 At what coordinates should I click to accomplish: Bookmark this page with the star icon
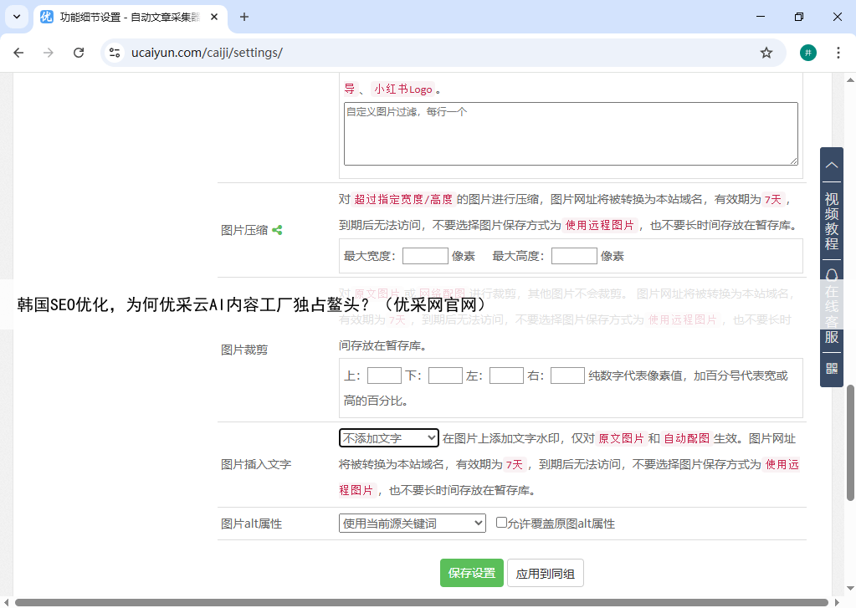766,53
